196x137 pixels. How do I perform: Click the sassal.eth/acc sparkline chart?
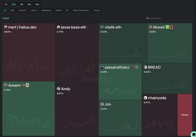[121, 90]
